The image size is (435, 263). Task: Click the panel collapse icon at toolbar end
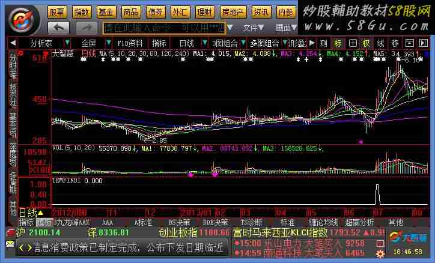click(x=424, y=43)
